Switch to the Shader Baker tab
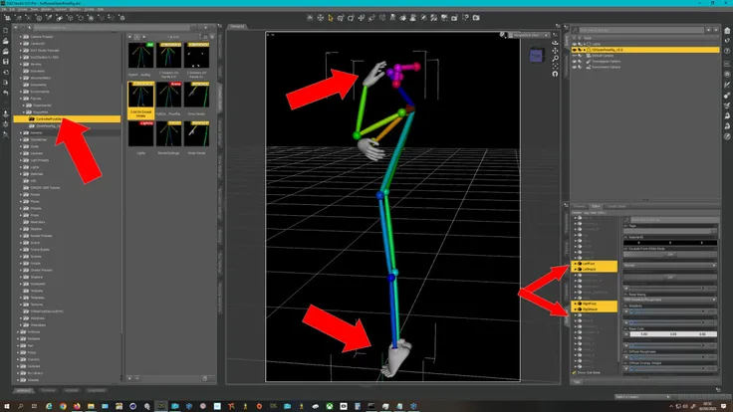Image resolution: width=733 pixels, height=412 pixels. tap(616, 206)
